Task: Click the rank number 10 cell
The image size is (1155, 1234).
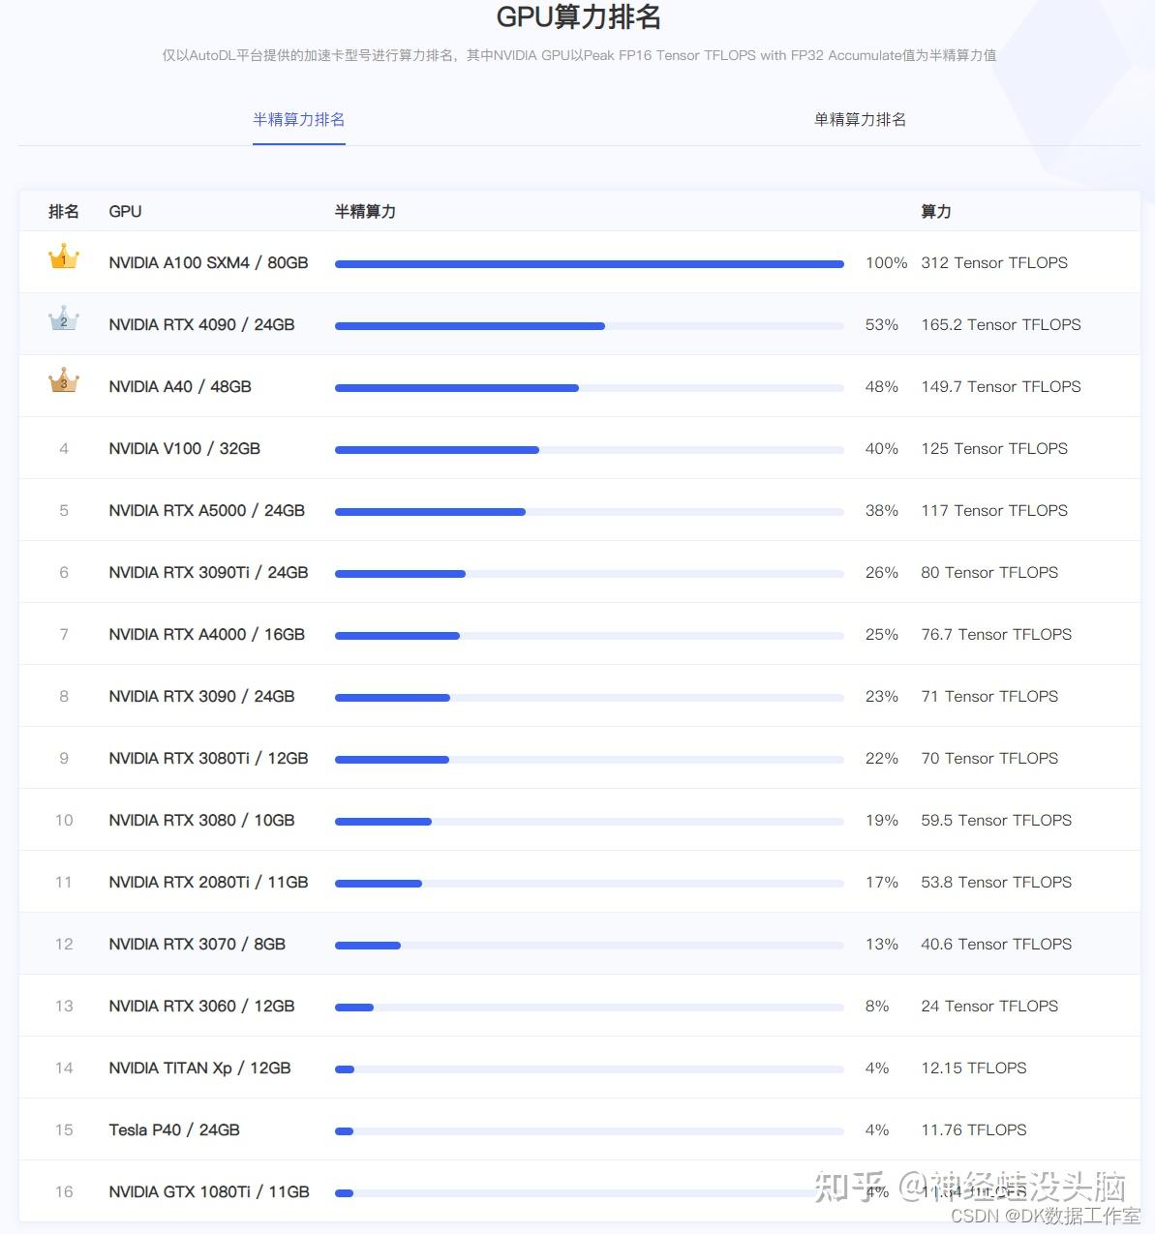Action: point(64,821)
